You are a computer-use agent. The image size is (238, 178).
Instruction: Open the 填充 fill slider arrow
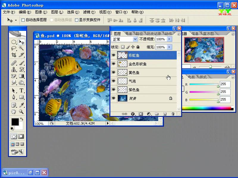tap(169, 47)
